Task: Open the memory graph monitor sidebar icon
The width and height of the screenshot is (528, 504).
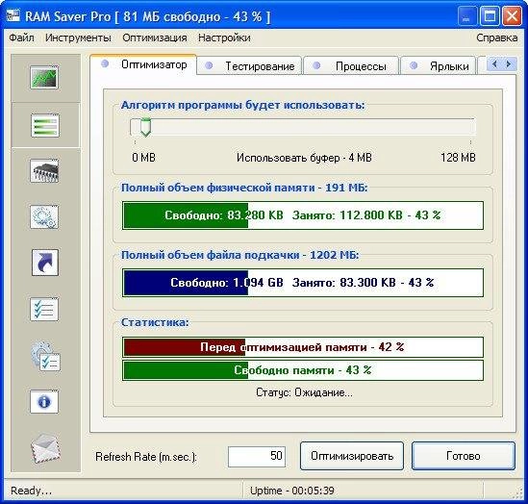Action: point(44,78)
